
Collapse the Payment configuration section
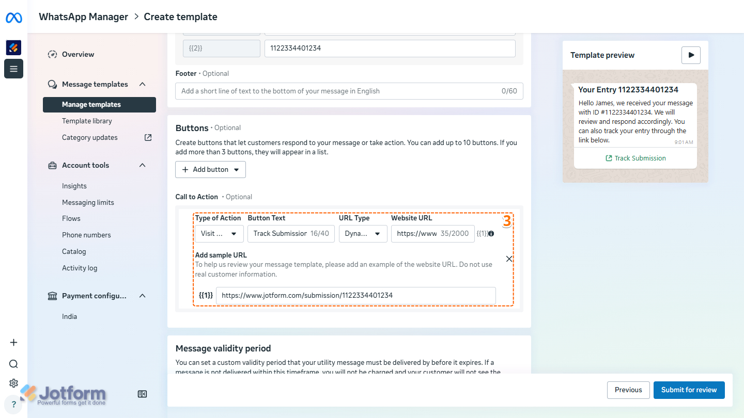click(143, 296)
